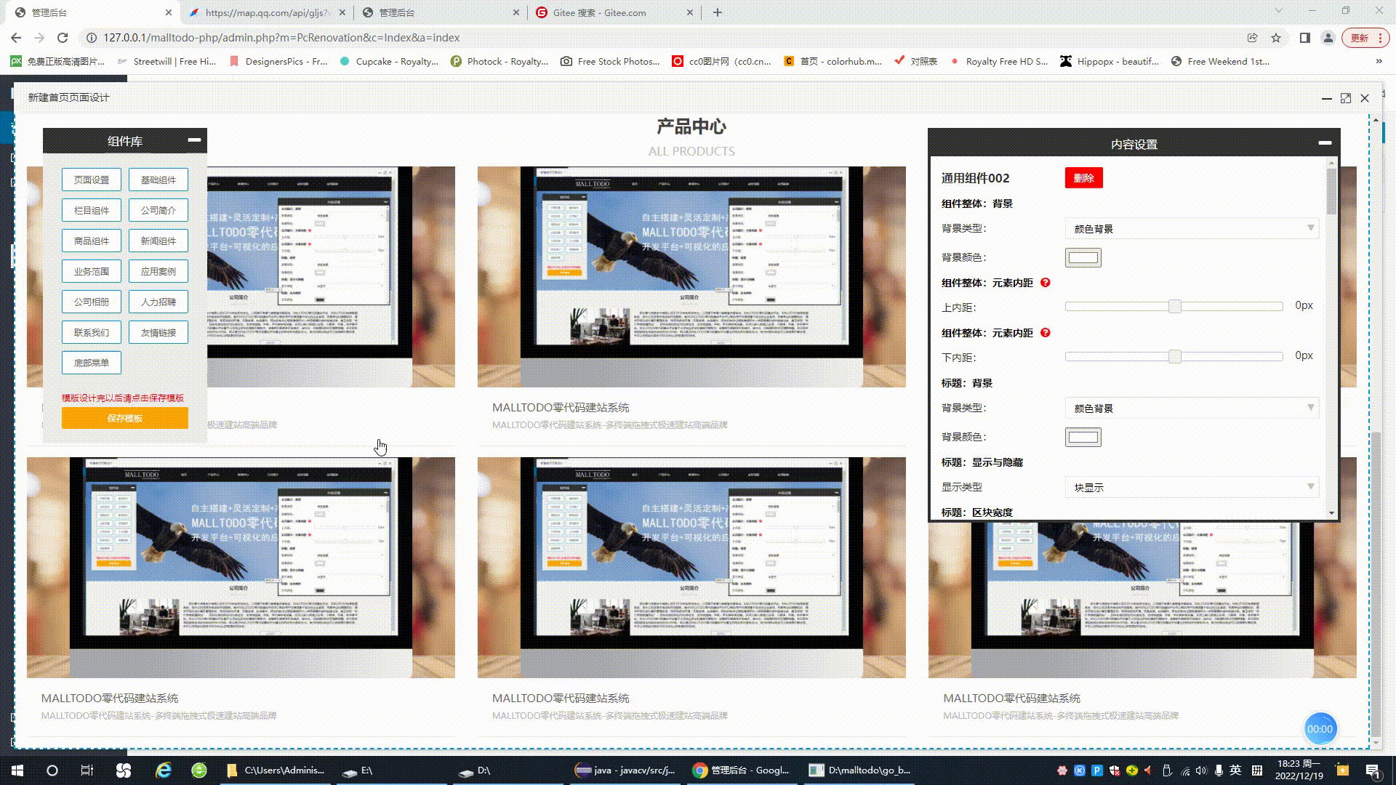Screen dimensions: 1396x785
Task: Click the 页面设置 component button
Action: click(x=92, y=180)
